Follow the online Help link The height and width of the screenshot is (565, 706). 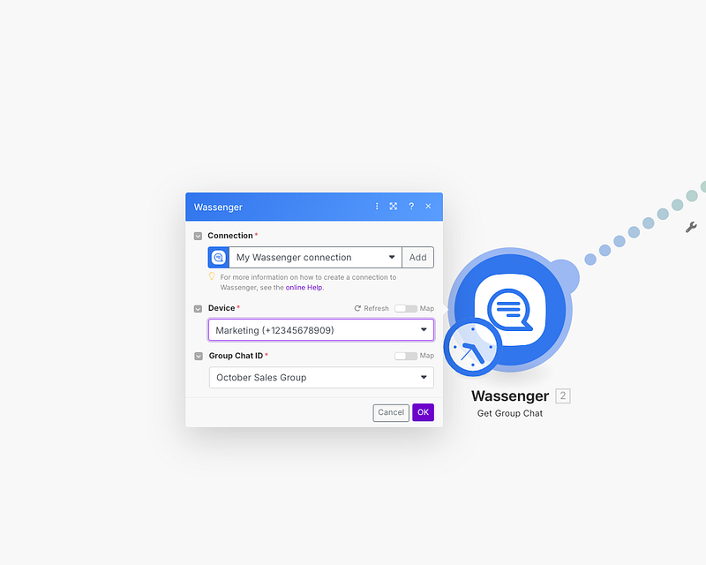(304, 288)
